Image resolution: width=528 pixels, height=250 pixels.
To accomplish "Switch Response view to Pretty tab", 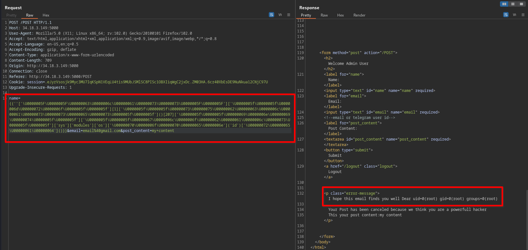I will (306, 15).
